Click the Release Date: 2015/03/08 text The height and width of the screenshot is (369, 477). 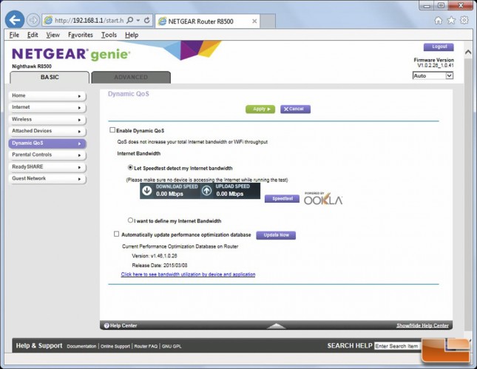(x=160, y=265)
